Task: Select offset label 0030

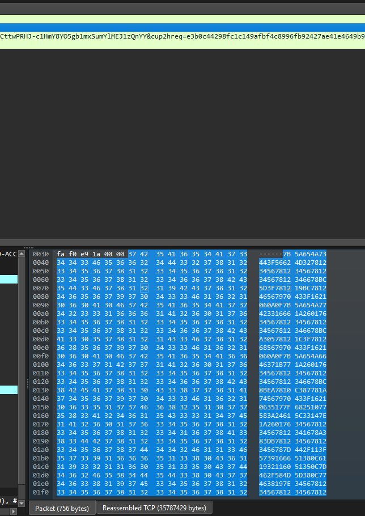Action: pyautogui.click(x=41, y=254)
